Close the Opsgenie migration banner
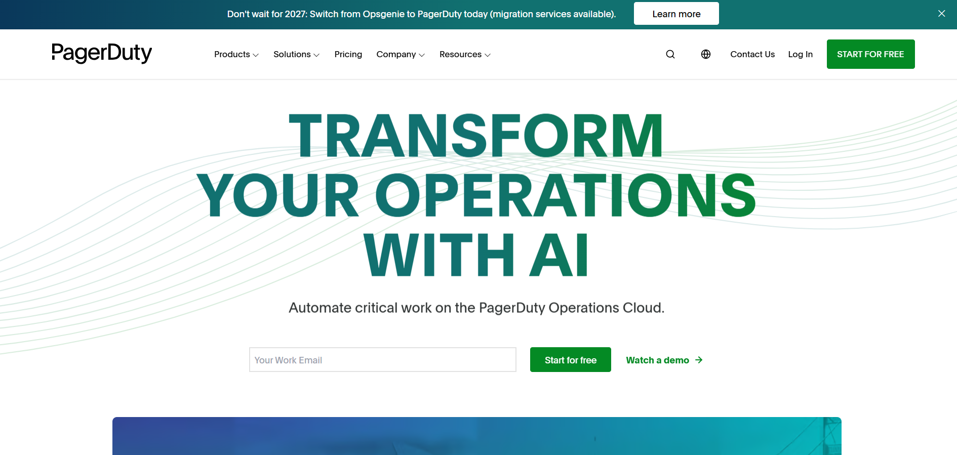 point(942,14)
